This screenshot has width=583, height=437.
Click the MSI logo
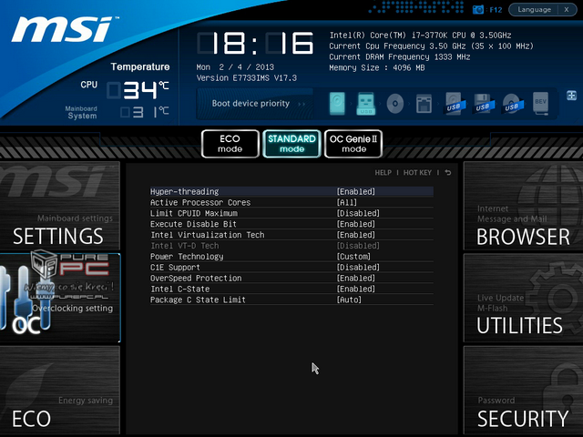pos(65,29)
